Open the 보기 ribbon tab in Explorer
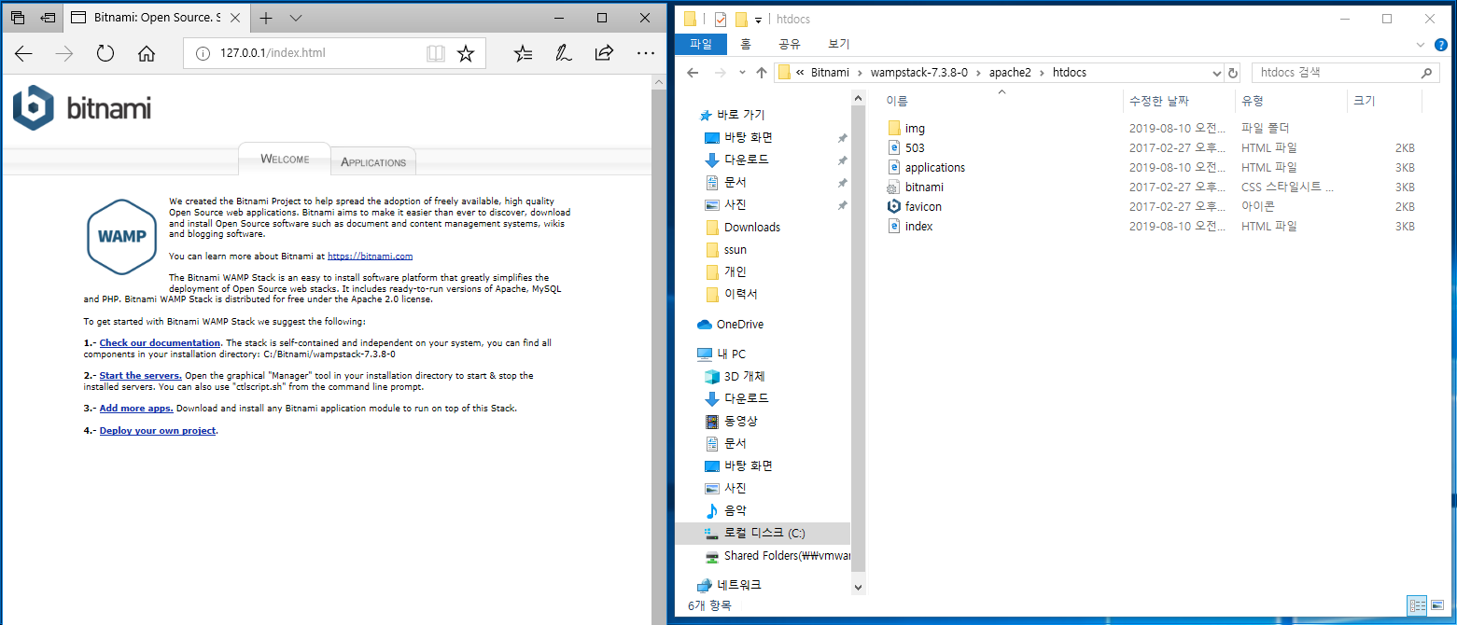 point(838,44)
